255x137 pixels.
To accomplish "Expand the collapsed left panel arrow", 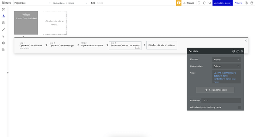I will point(8,73).
